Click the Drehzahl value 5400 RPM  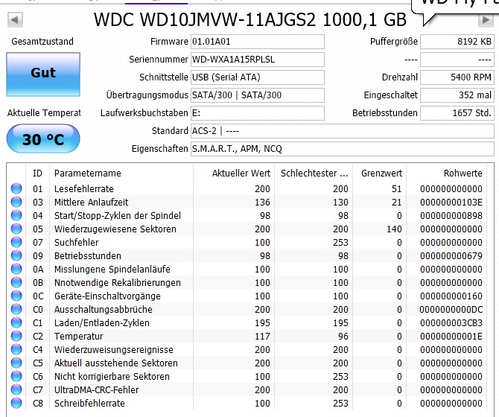point(457,77)
